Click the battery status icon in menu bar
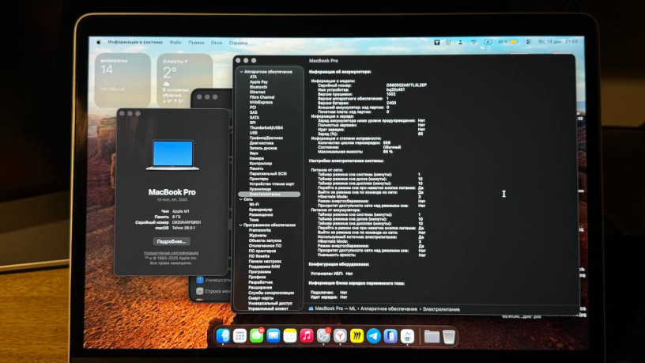Screen dimensions: 645x363 point(513,42)
